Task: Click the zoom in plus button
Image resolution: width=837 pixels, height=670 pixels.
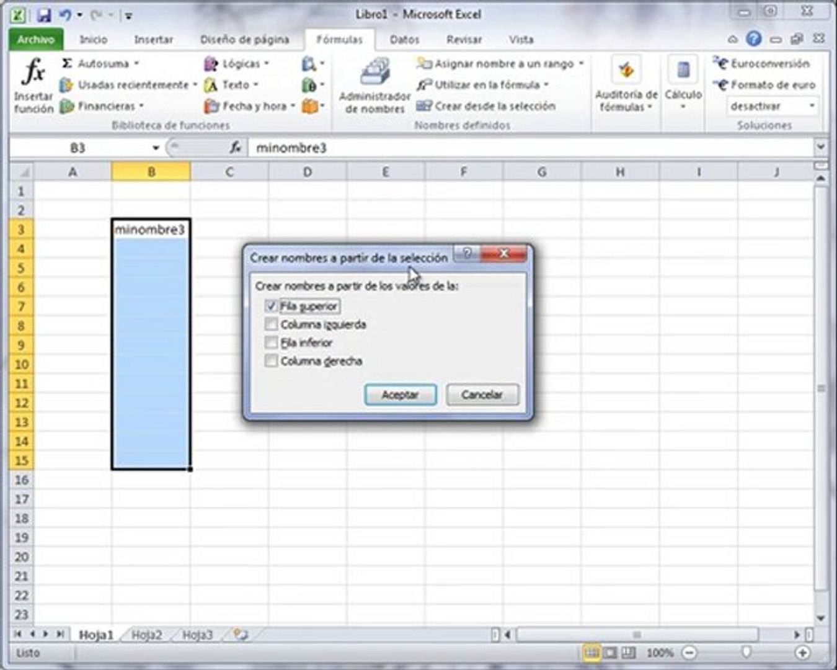Action: [x=802, y=653]
